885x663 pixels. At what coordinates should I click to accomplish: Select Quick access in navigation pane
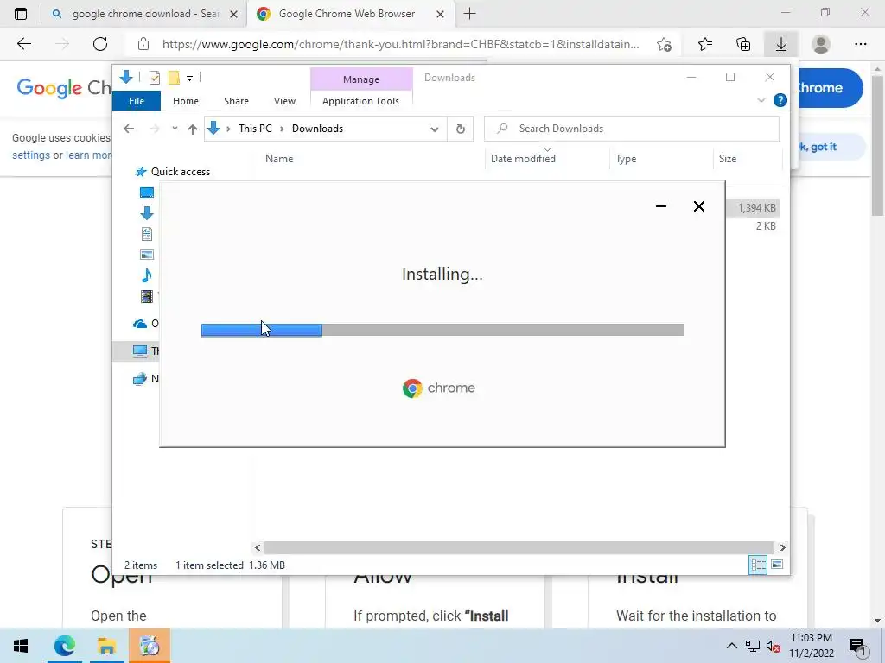pyautogui.click(x=180, y=172)
